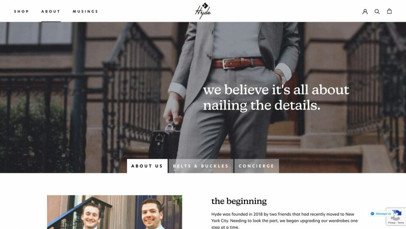406x229 pixels.
Task: Switch to the Belts & Buckles tab
Action: [x=201, y=166]
